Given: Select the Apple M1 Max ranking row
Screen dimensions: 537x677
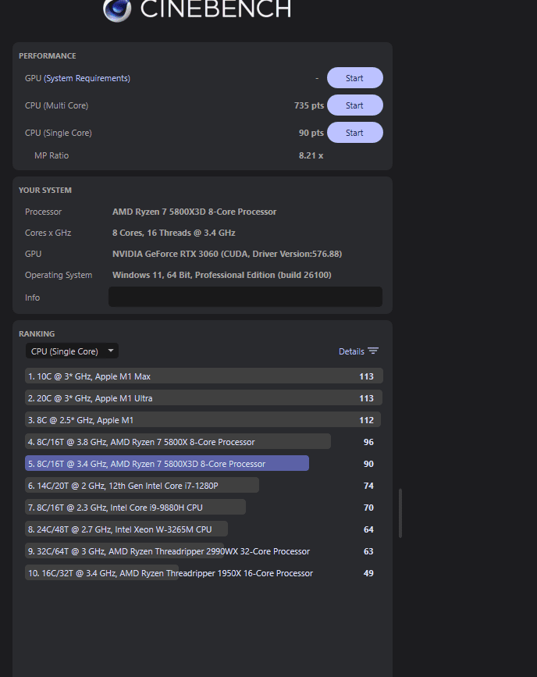Looking at the screenshot, I should [x=204, y=376].
